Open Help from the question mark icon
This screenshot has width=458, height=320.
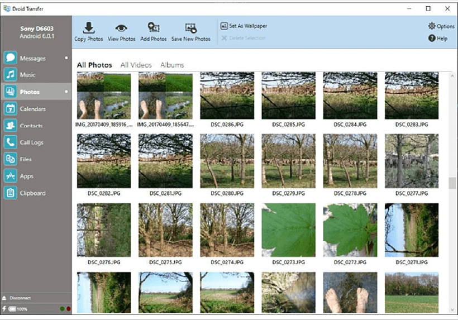point(437,38)
